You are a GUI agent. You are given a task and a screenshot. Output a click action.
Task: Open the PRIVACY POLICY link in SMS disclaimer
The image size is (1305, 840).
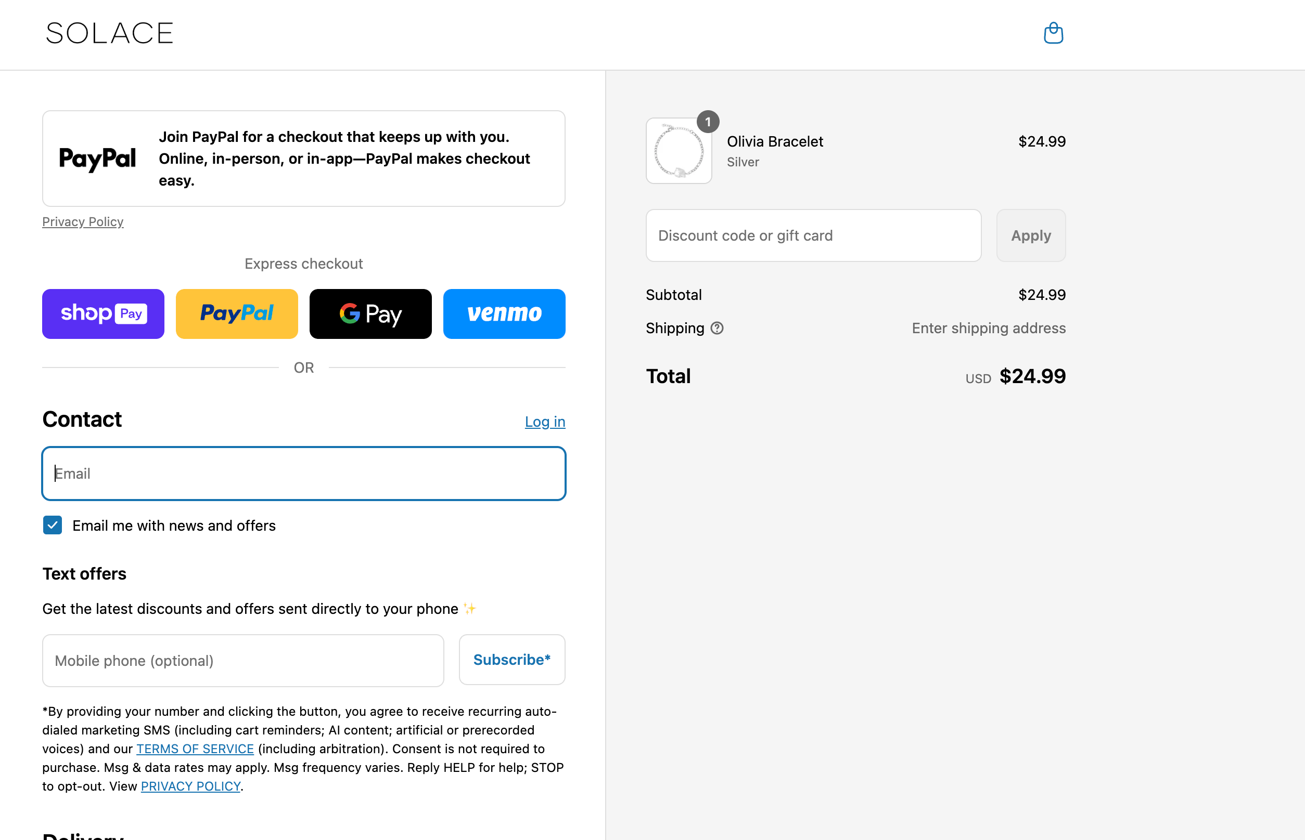[x=190, y=786]
